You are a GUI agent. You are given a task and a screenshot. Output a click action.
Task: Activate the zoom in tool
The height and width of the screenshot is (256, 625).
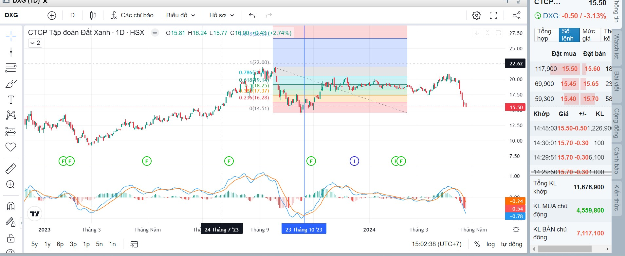[x=11, y=184]
